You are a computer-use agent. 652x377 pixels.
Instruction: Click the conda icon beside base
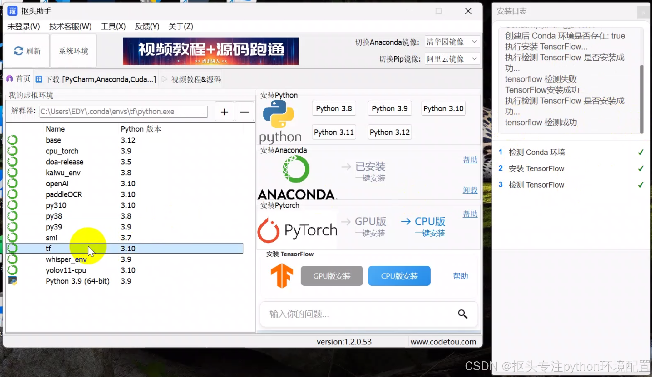point(12,140)
